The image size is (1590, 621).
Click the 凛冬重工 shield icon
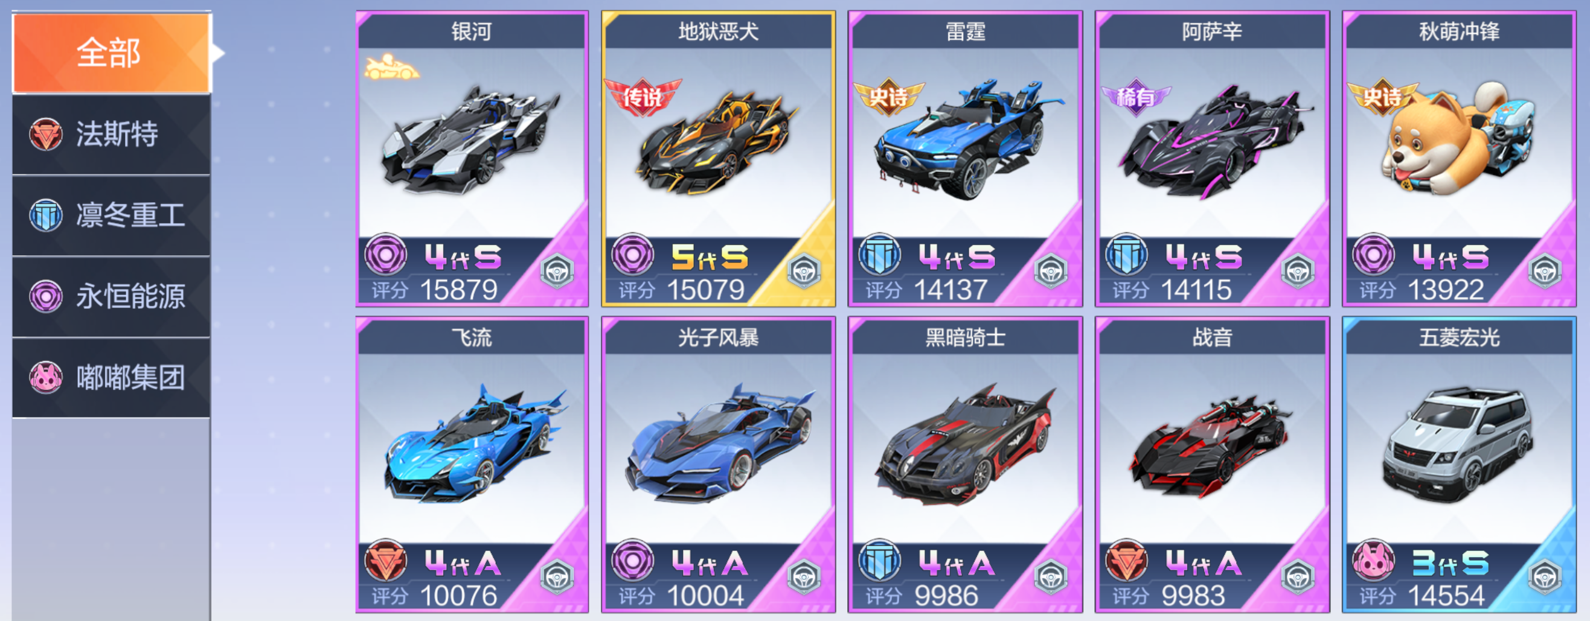click(x=46, y=215)
